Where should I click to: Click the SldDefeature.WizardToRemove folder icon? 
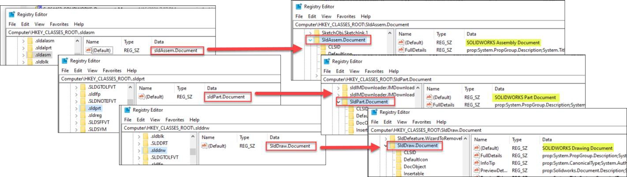(391, 138)
